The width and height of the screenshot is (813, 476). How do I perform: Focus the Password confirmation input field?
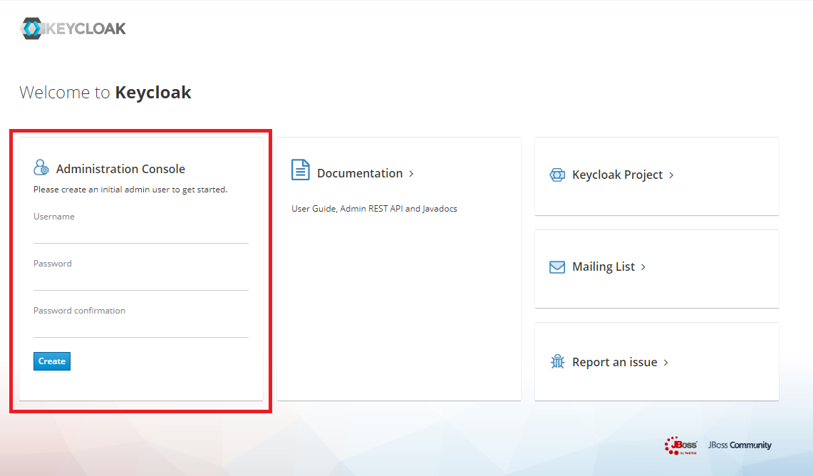click(141, 328)
